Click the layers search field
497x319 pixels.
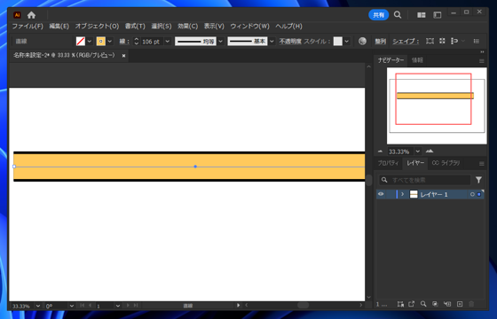(425, 180)
